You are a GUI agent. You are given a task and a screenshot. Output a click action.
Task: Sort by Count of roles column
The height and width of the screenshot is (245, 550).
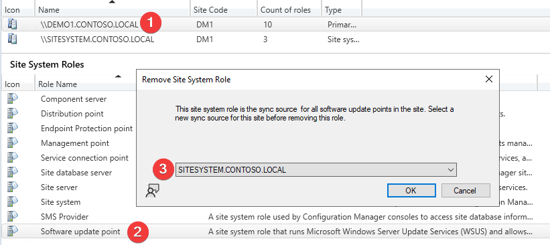289,10
